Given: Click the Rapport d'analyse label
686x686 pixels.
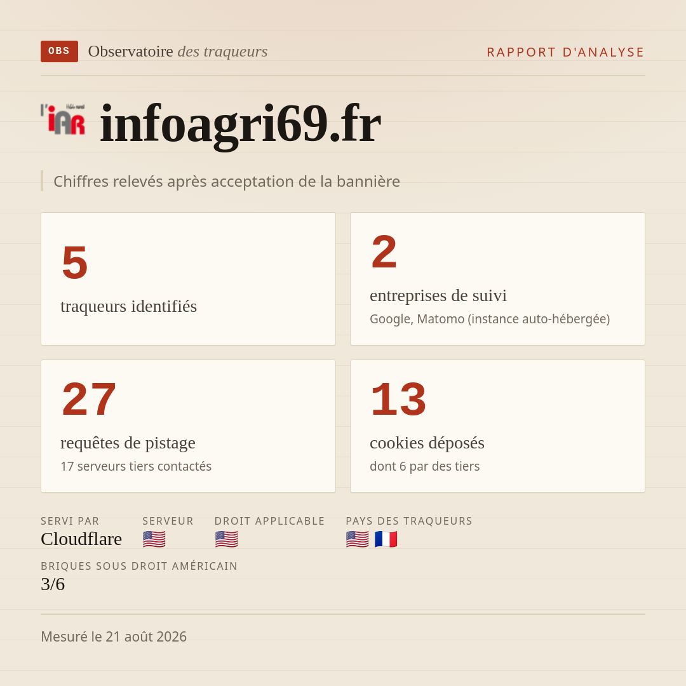Looking at the screenshot, I should coord(566,52).
